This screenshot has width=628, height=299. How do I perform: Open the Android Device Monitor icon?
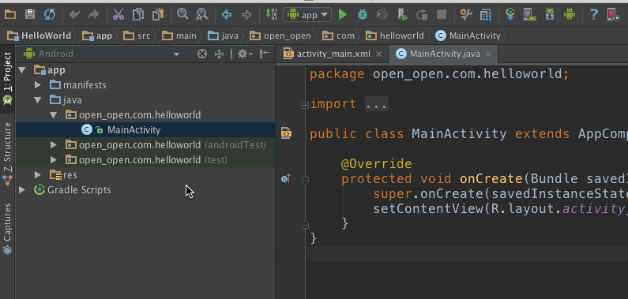tap(569, 15)
